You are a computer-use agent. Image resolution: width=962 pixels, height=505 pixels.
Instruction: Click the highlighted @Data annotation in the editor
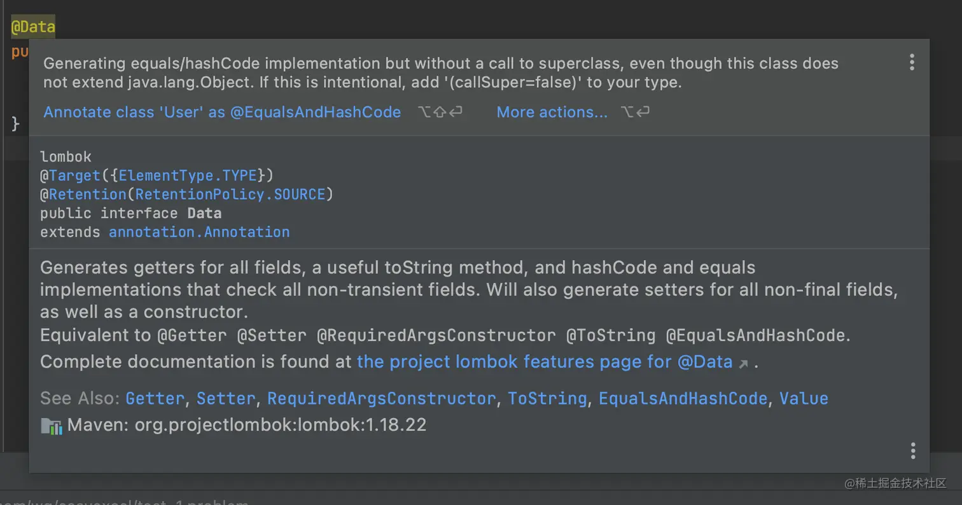pyautogui.click(x=33, y=27)
